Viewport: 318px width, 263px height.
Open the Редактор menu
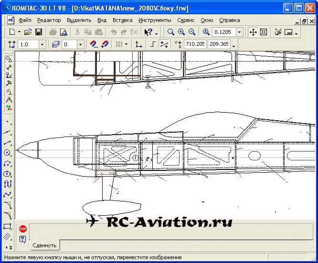pos(49,20)
